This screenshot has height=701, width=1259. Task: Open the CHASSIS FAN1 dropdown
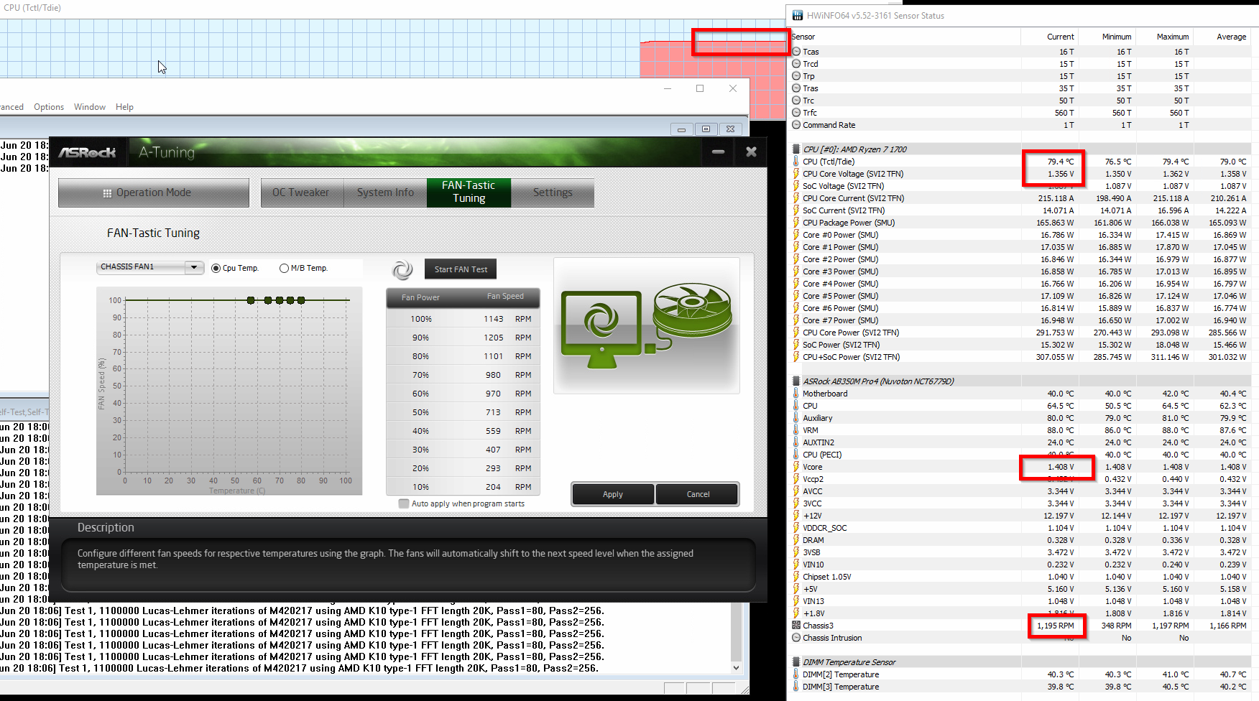point(149,267)
